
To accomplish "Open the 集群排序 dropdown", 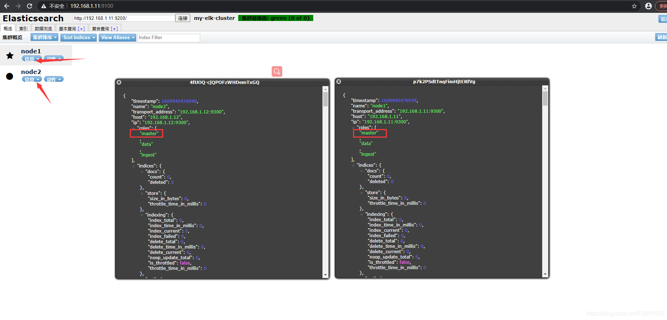I will [x=44, y=37].
